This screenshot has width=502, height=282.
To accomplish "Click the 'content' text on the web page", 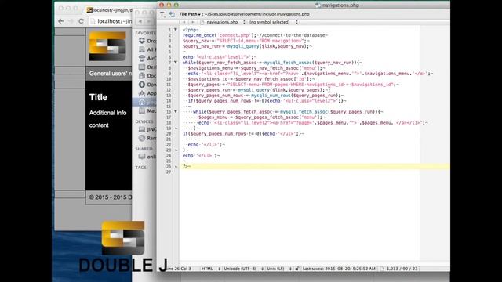I will point(99,125).
